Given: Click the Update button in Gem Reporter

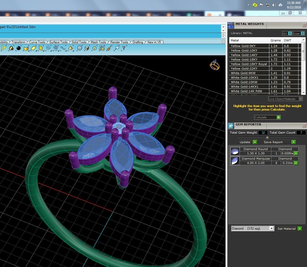Looking at the screenshot, I should point(248,142).
